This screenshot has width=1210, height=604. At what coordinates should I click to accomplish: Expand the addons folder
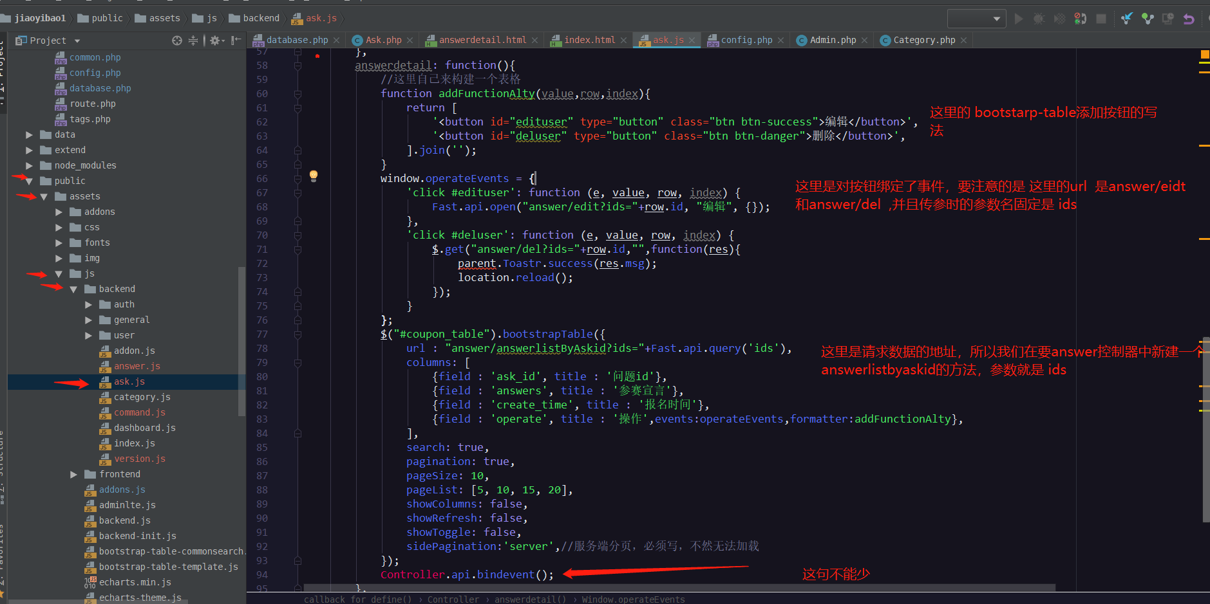tap(59, 212)
